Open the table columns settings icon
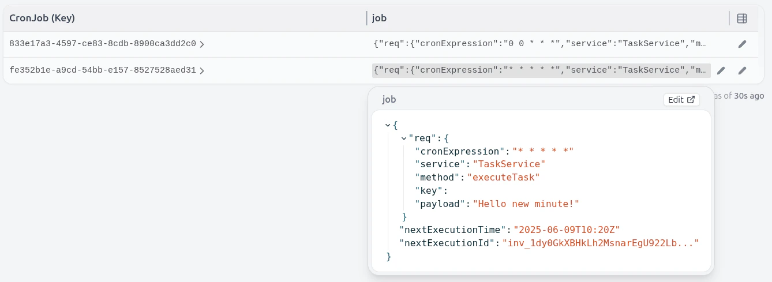Image resolution: width=772 pixels, height=282 pixels. tap(742, 18)
